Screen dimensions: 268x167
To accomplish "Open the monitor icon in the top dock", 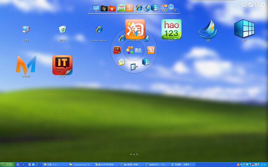I will [x=96, y=8].
